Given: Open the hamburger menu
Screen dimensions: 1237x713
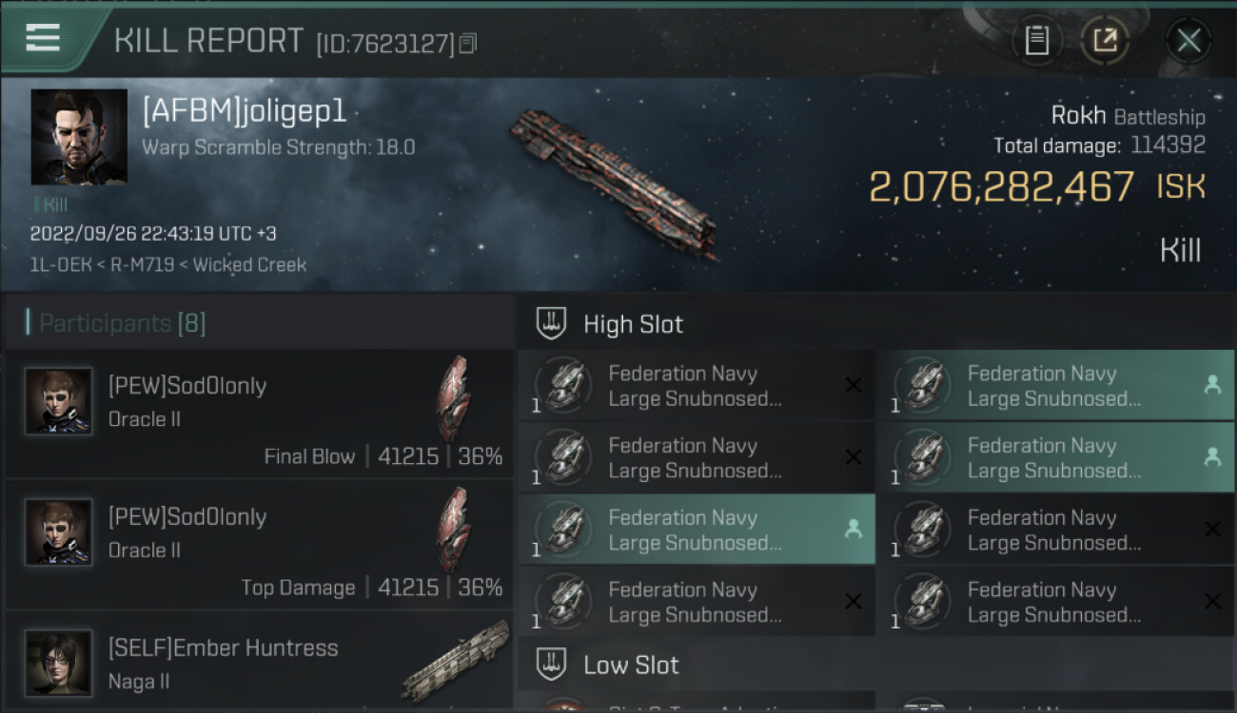Looking at the screenshot, I should (x=43, y=38).
